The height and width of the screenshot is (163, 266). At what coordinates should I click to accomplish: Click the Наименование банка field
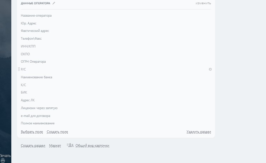pyautogui.click(x=36, y=77)
